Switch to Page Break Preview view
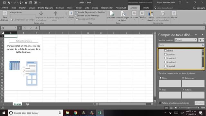206x116 pixels. click(176, 108)
